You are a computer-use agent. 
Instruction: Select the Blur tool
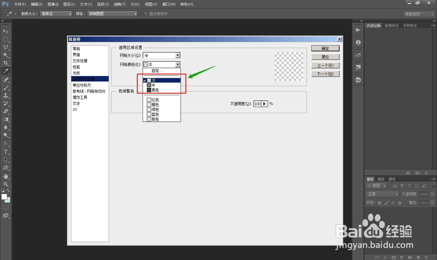(x=6, y=127)
